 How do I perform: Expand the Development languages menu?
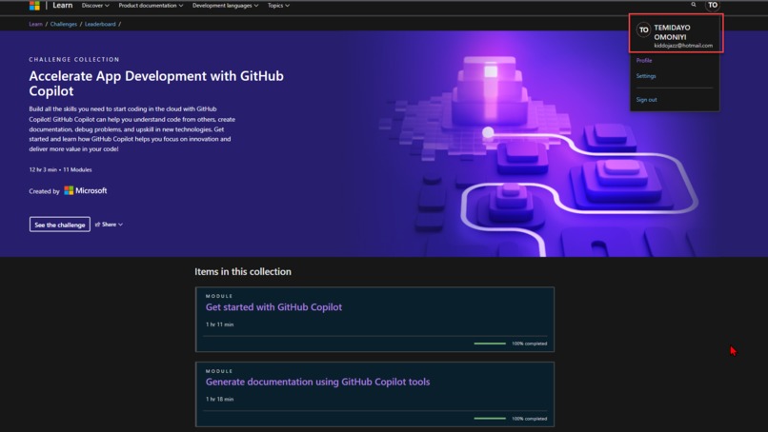pos(225,6)
